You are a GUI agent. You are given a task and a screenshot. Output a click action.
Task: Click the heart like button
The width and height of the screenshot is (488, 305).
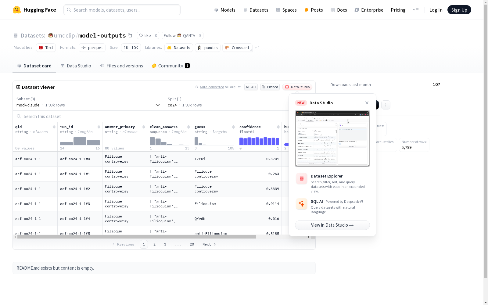(x=145, y=35)
